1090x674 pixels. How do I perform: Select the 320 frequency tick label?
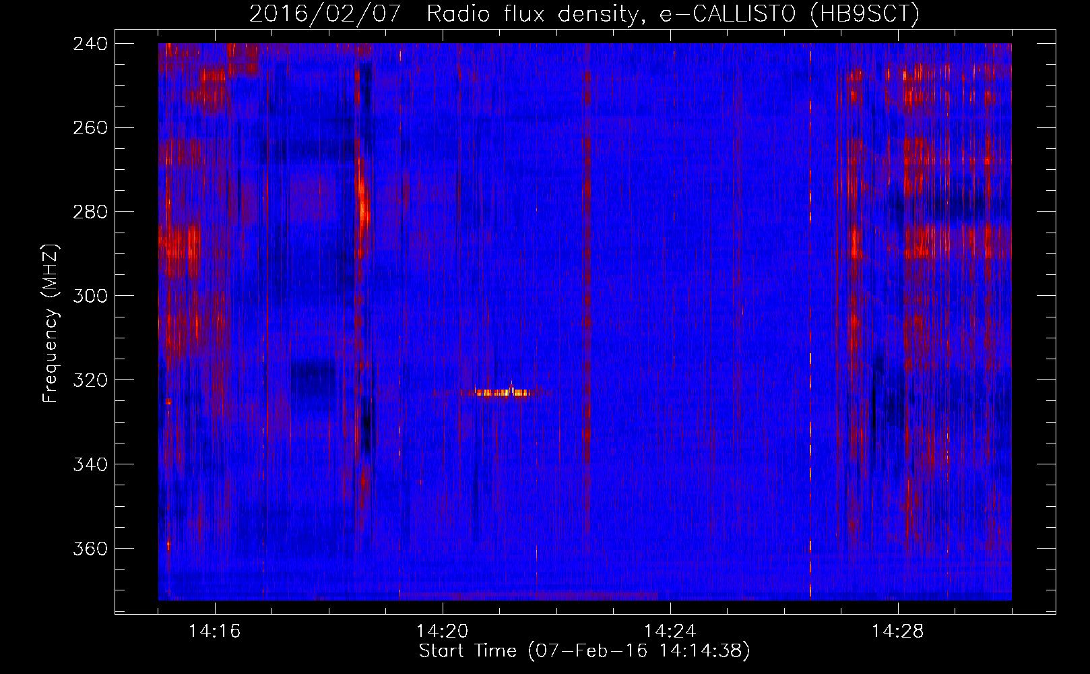[x=90, y=380]
